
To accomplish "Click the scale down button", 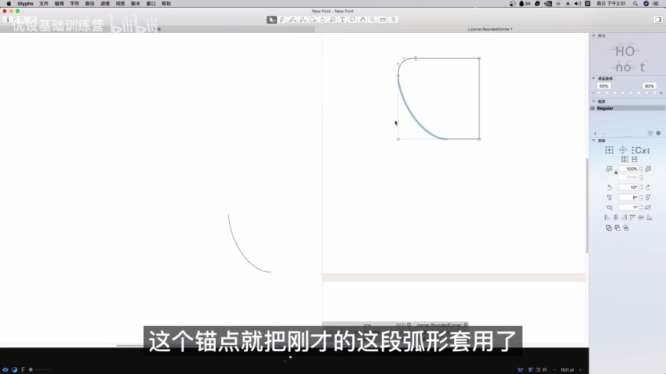I will point(609,169).
